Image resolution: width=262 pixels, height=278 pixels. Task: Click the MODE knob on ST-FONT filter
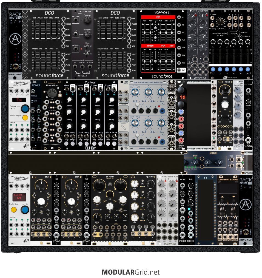121,185
